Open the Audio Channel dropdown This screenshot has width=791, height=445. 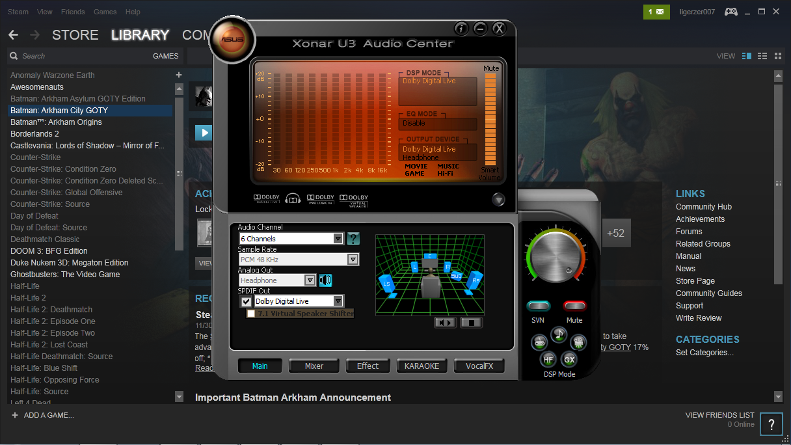[x=338, y=239]
